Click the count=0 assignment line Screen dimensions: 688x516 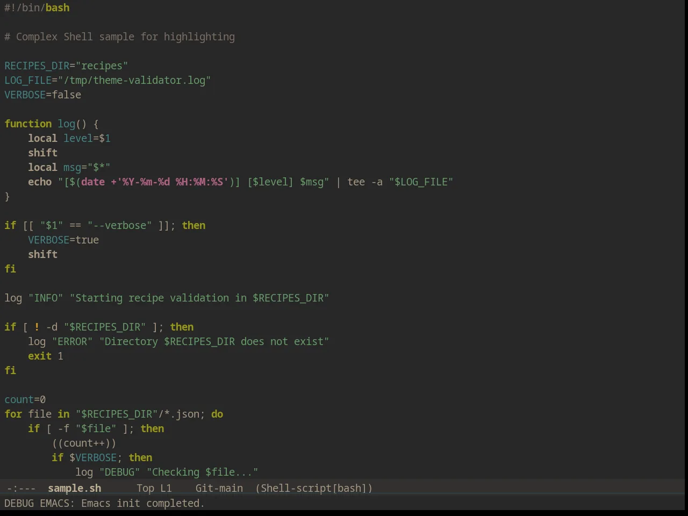tap(25, 399)
